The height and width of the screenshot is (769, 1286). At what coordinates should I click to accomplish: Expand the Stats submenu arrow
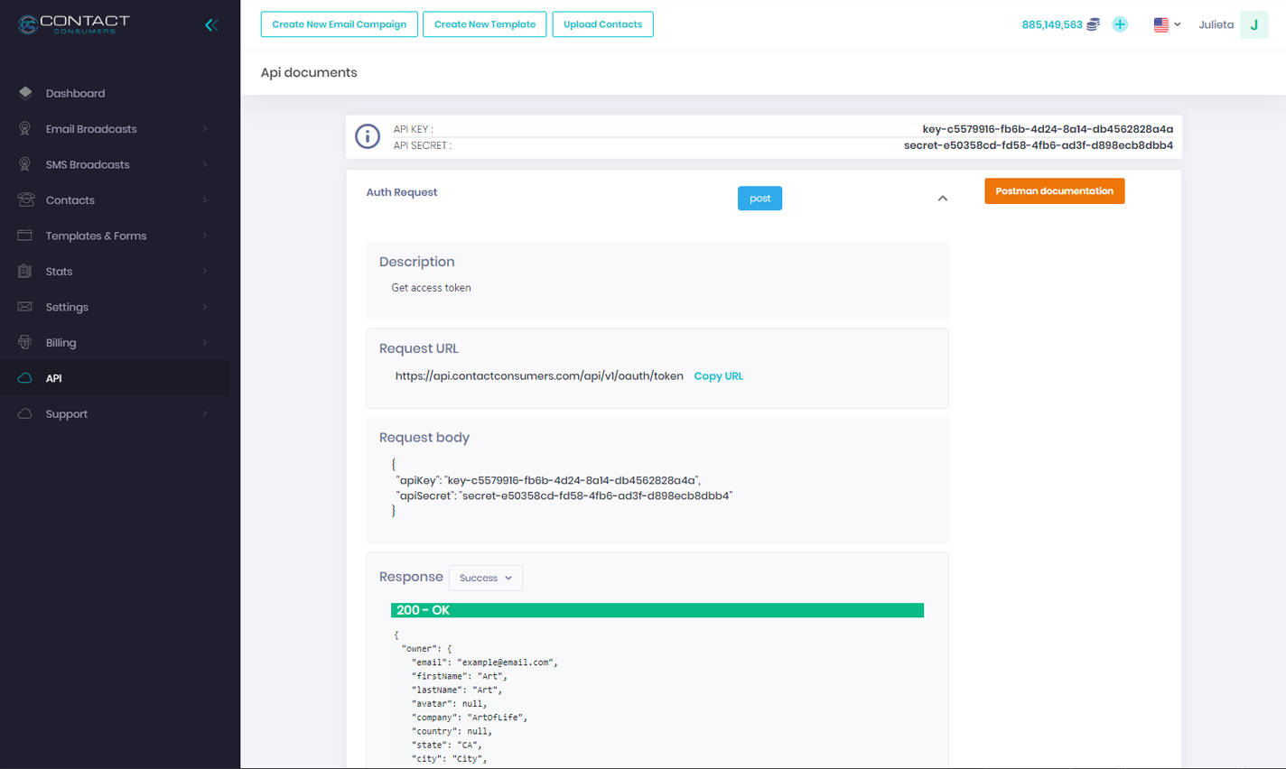pyautogui.click(x=205, y=272)
